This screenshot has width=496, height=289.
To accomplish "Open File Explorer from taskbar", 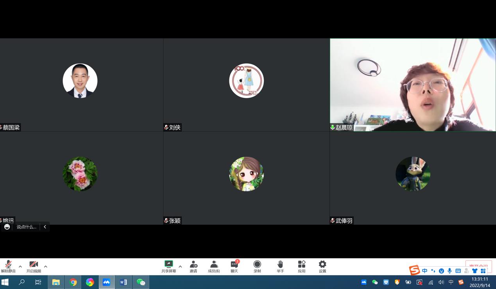I will click(56, 282).
